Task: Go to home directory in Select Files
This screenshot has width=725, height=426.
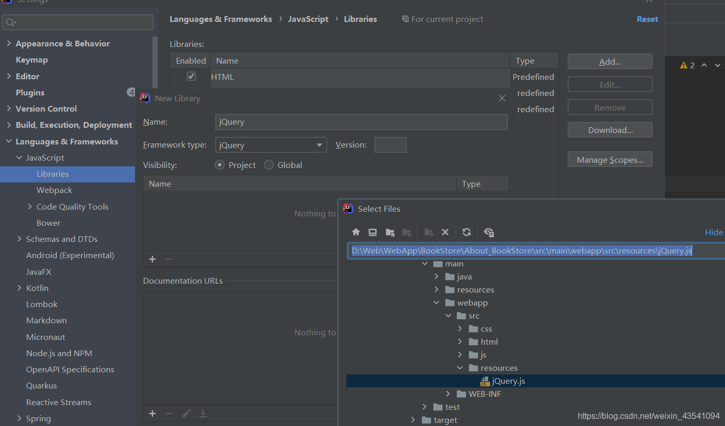Action: tap(356, 232)
